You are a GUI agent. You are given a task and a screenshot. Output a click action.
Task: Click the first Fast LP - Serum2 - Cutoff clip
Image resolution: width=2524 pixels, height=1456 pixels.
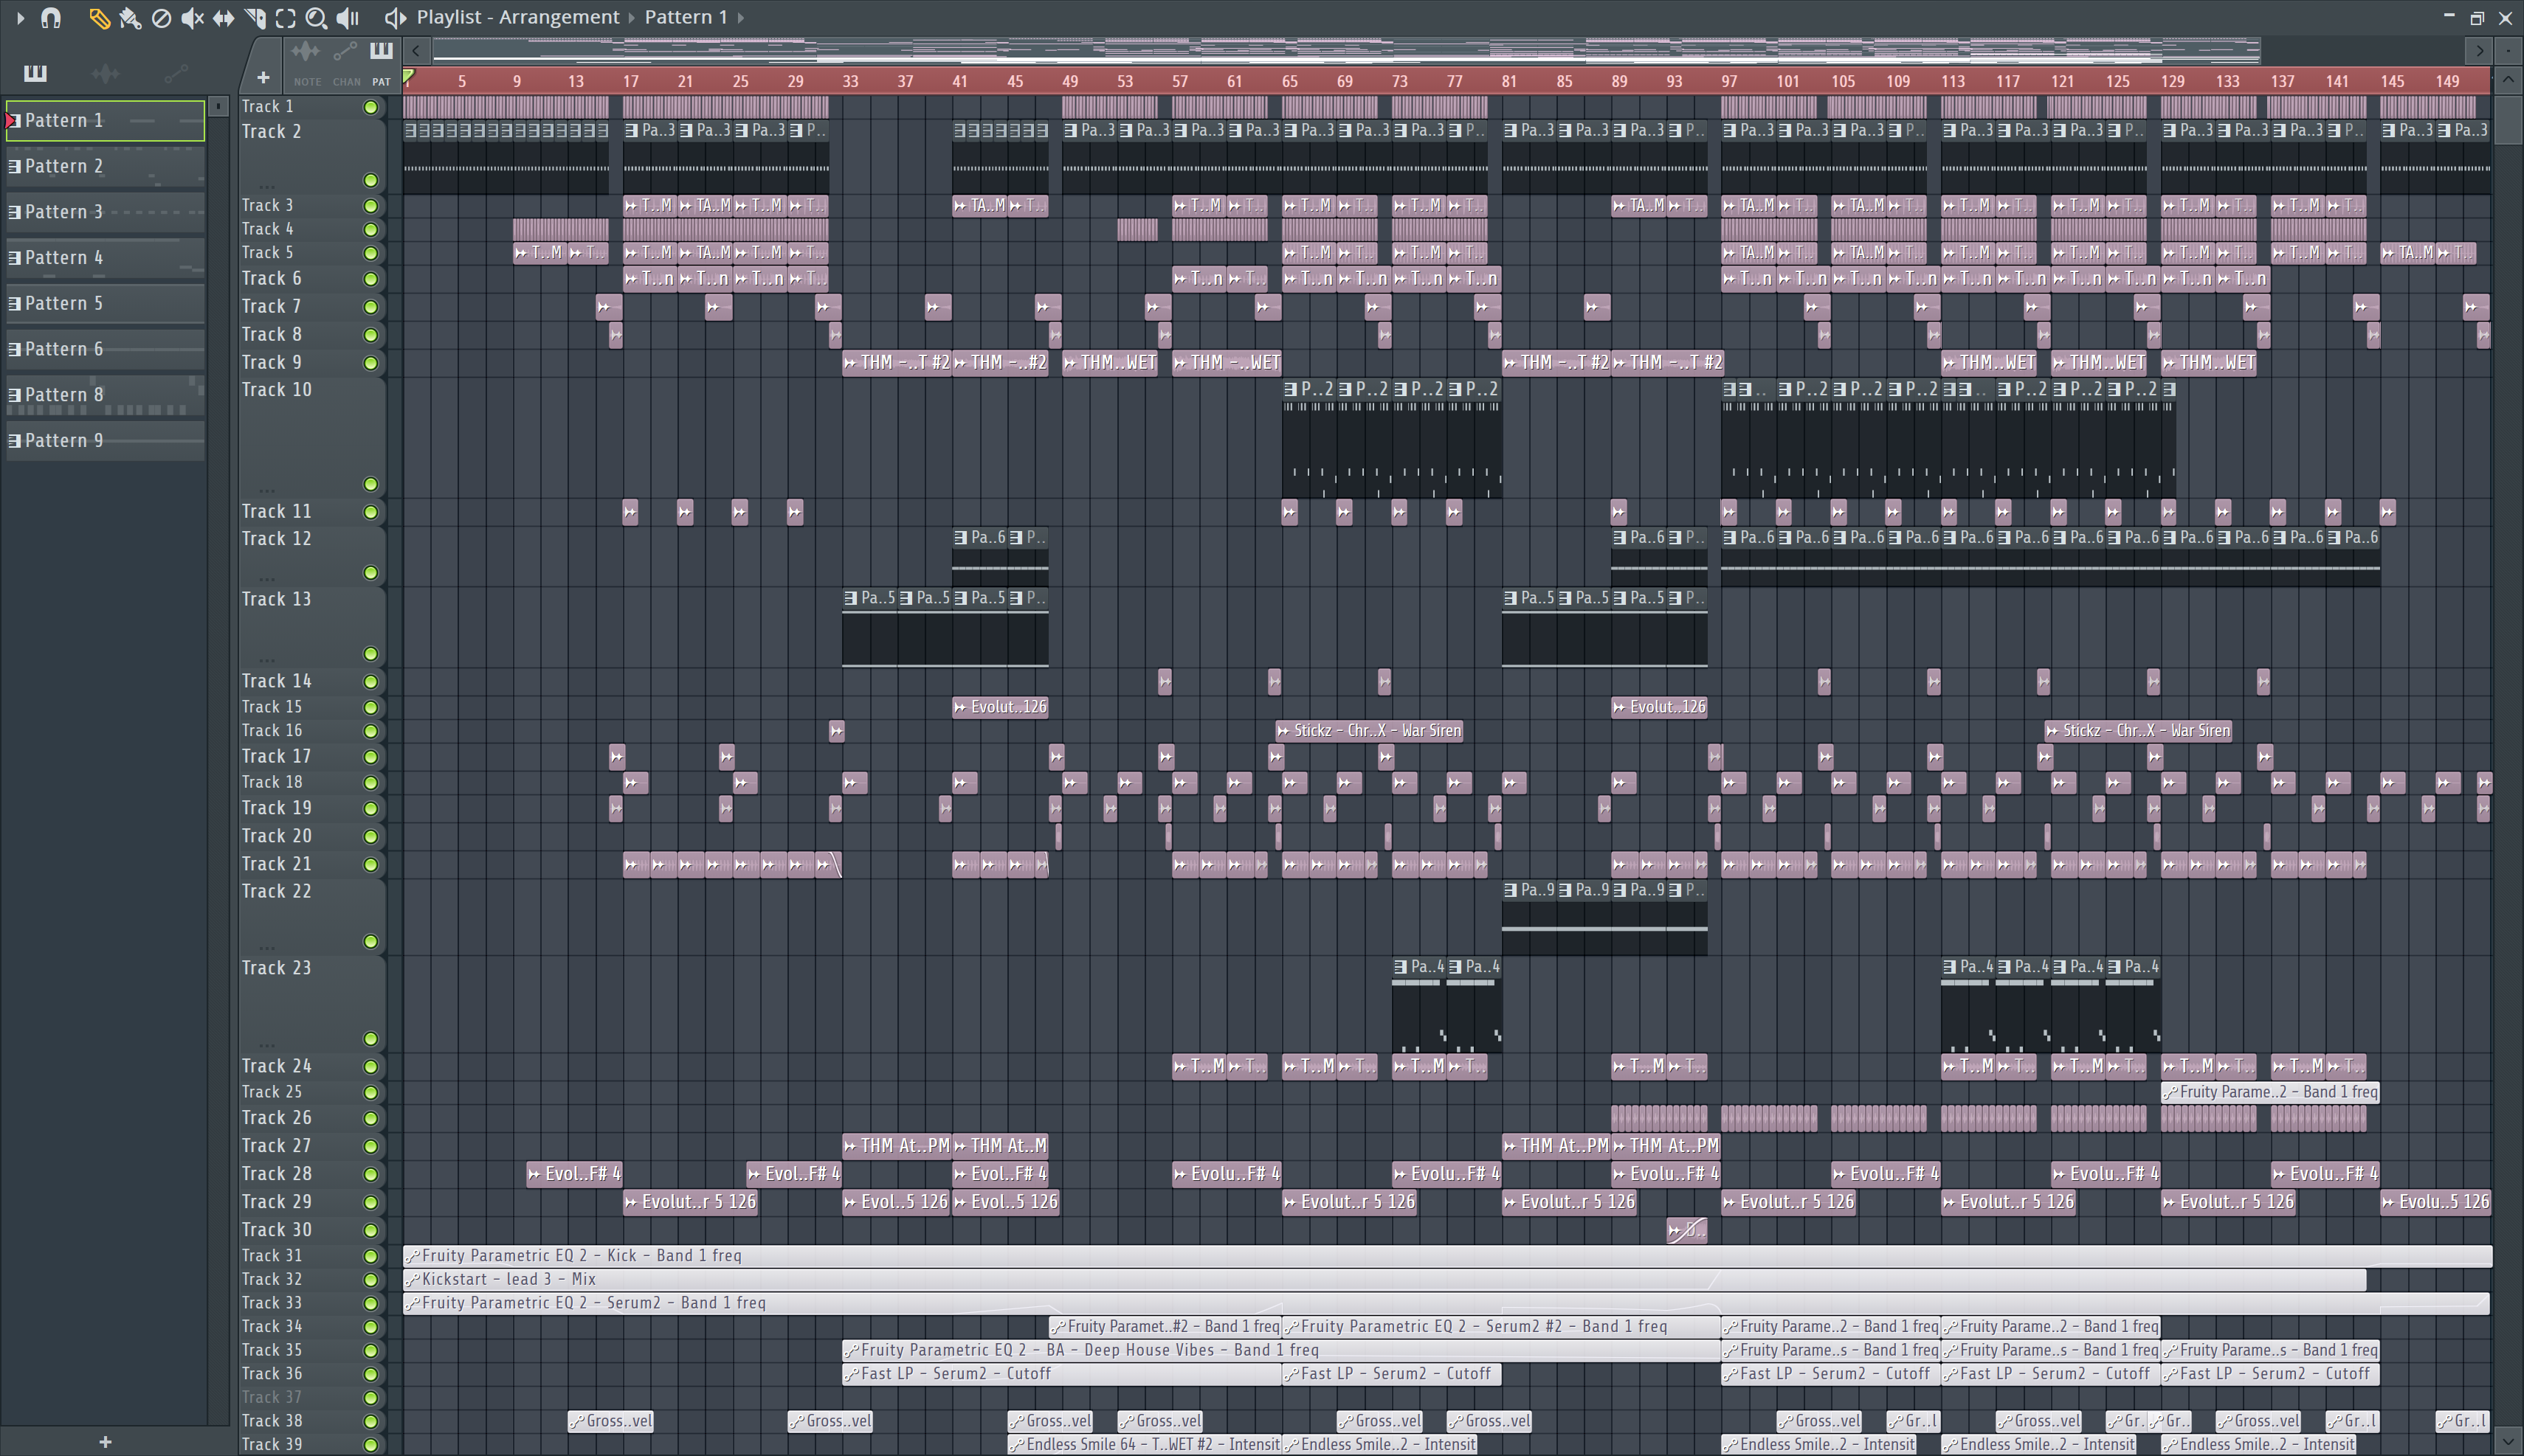point(1061,1374)
